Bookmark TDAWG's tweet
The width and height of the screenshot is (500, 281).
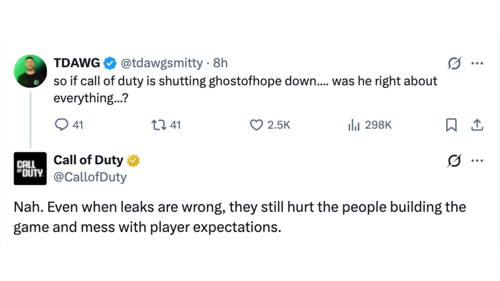451,125
